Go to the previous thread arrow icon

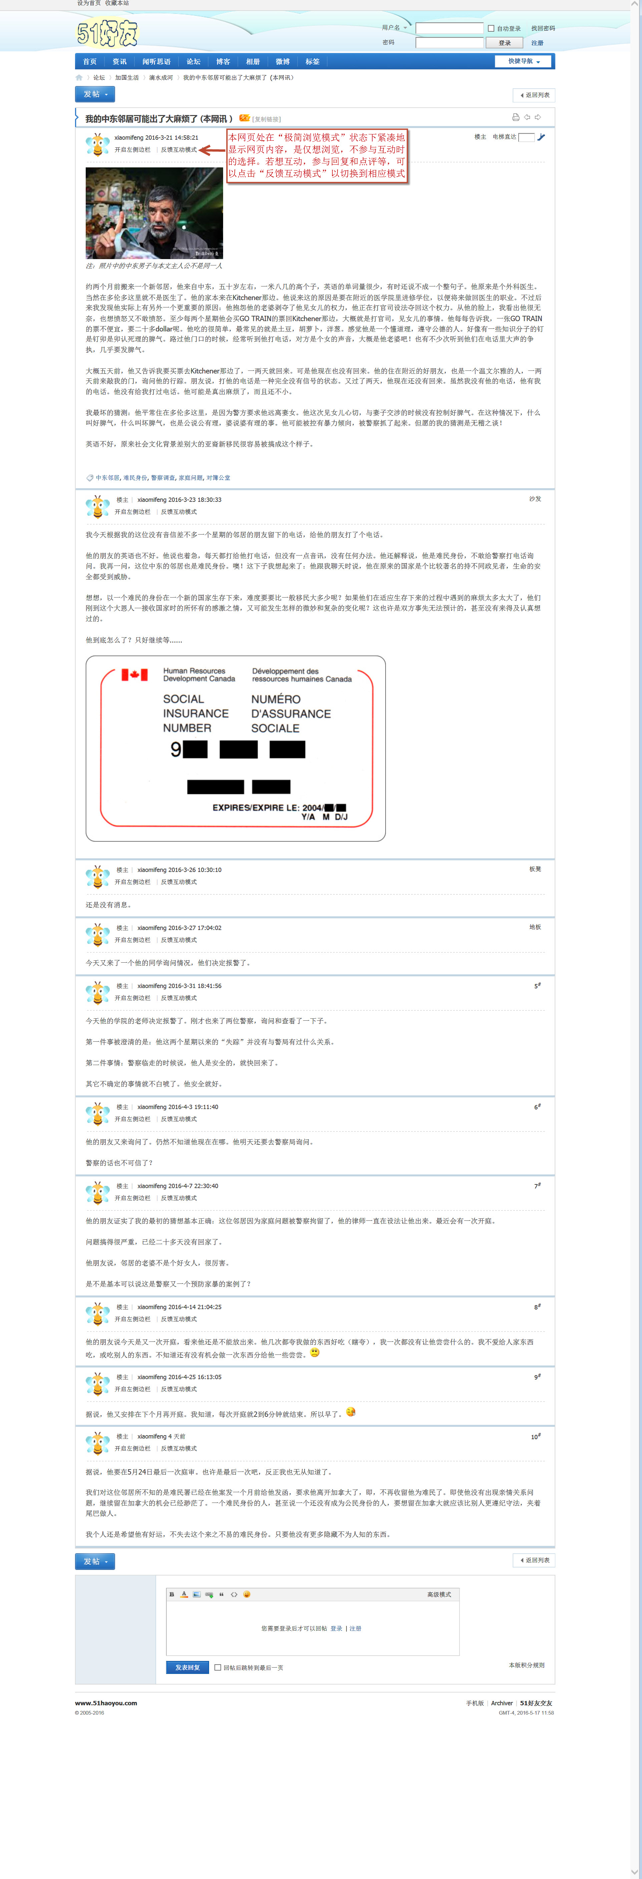pyautogui.click(x=527, y=117)
